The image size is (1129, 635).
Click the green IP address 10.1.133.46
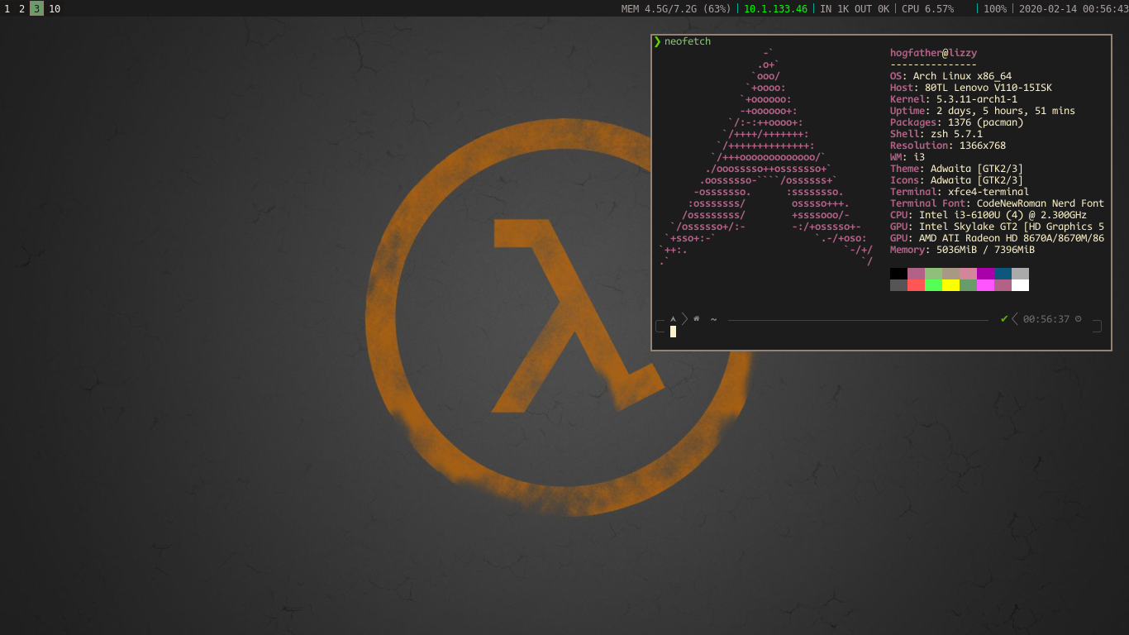click(775, 9)
